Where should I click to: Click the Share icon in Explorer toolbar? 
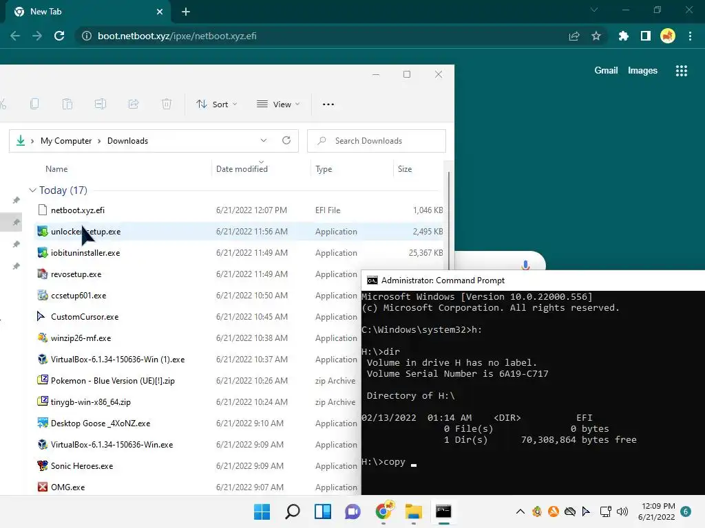(134, 104)
